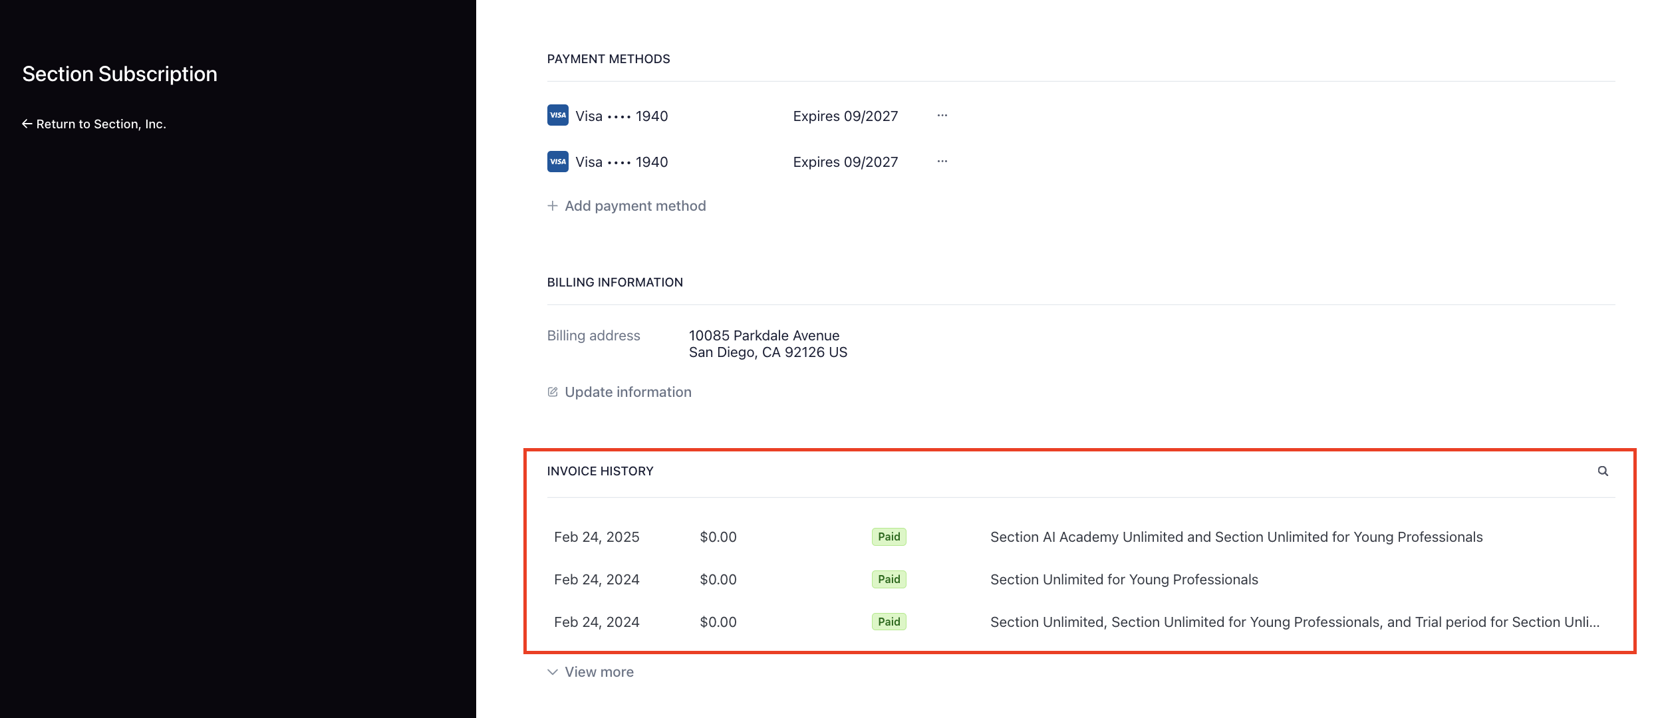This screenshot has width=1660, height=718.
Task: Click Section Subscription heading
Action: pos(120,74)
